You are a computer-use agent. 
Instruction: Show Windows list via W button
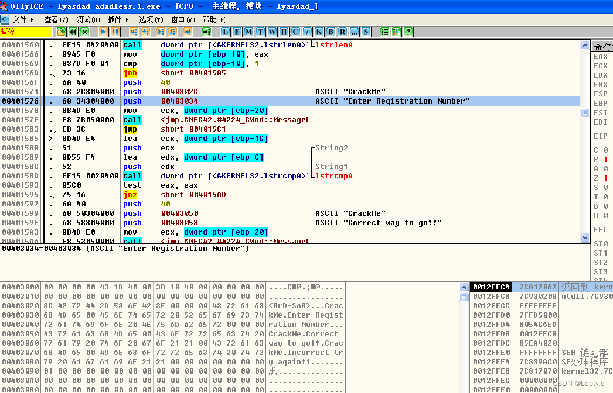(x=272, y=32)
